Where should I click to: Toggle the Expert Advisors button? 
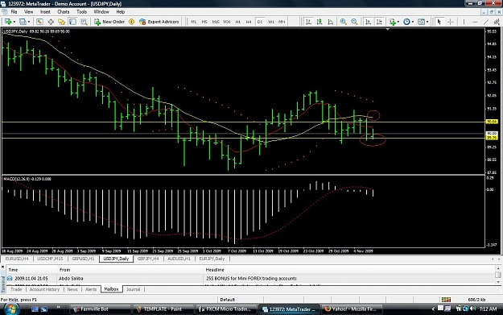pos(159,22)
